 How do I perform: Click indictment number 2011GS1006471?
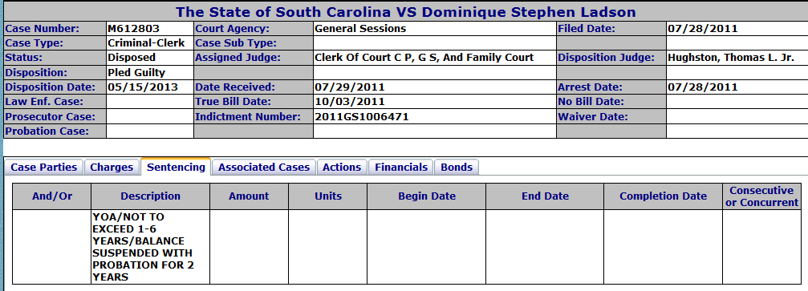coord(361,117)
